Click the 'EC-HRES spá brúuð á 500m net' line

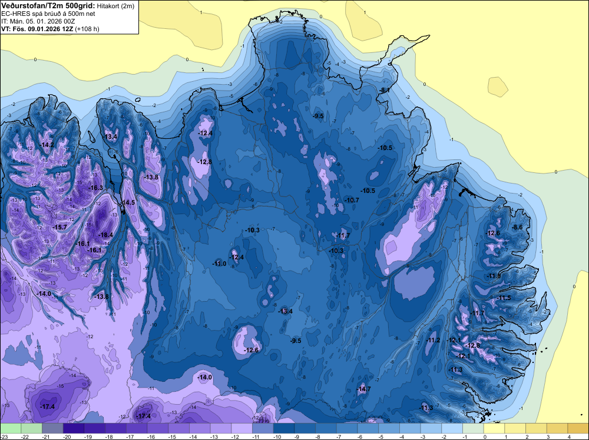pyautogui.click(x=48, y=14)
